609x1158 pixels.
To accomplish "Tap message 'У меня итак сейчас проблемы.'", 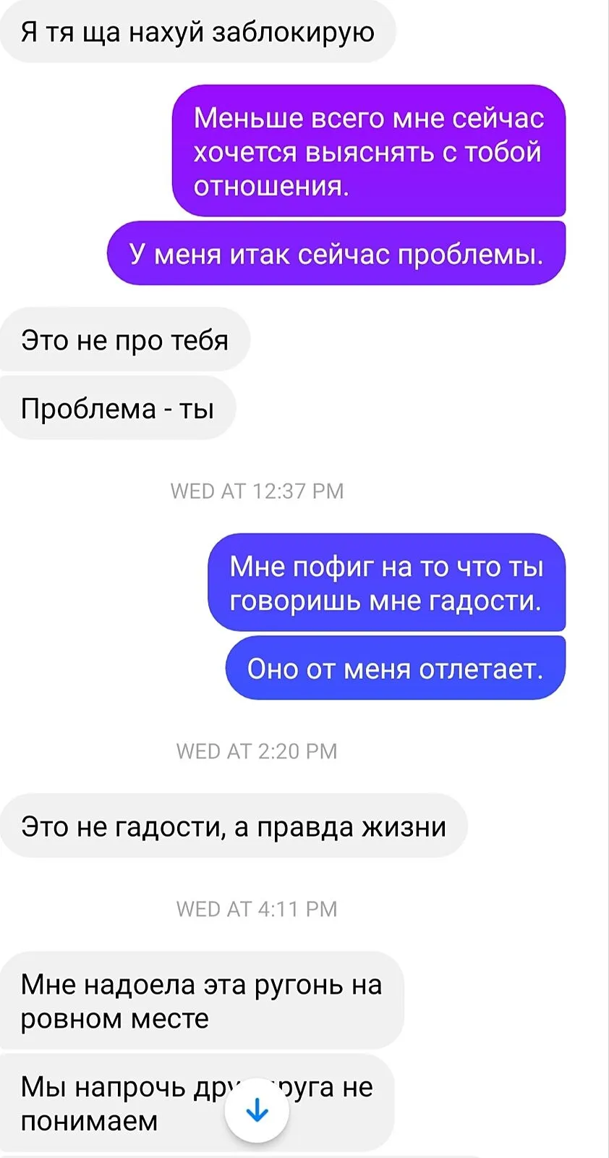I will coord(336,254).
